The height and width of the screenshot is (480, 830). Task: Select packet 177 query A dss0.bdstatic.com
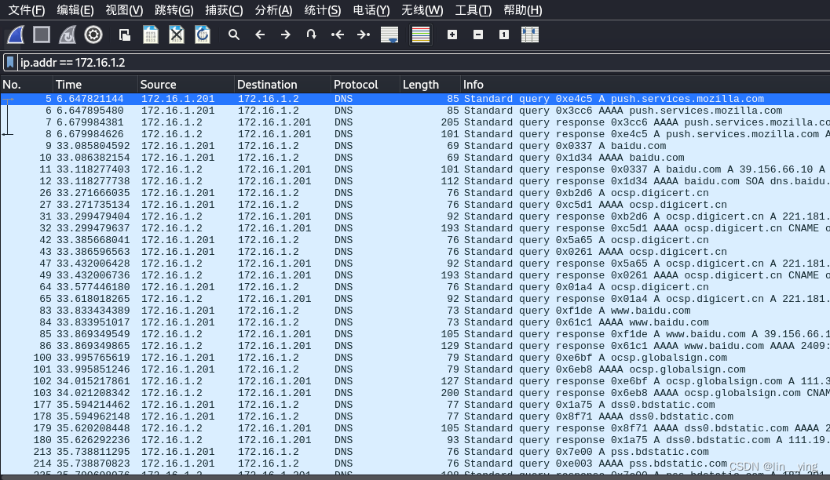(x=415, y=405)
